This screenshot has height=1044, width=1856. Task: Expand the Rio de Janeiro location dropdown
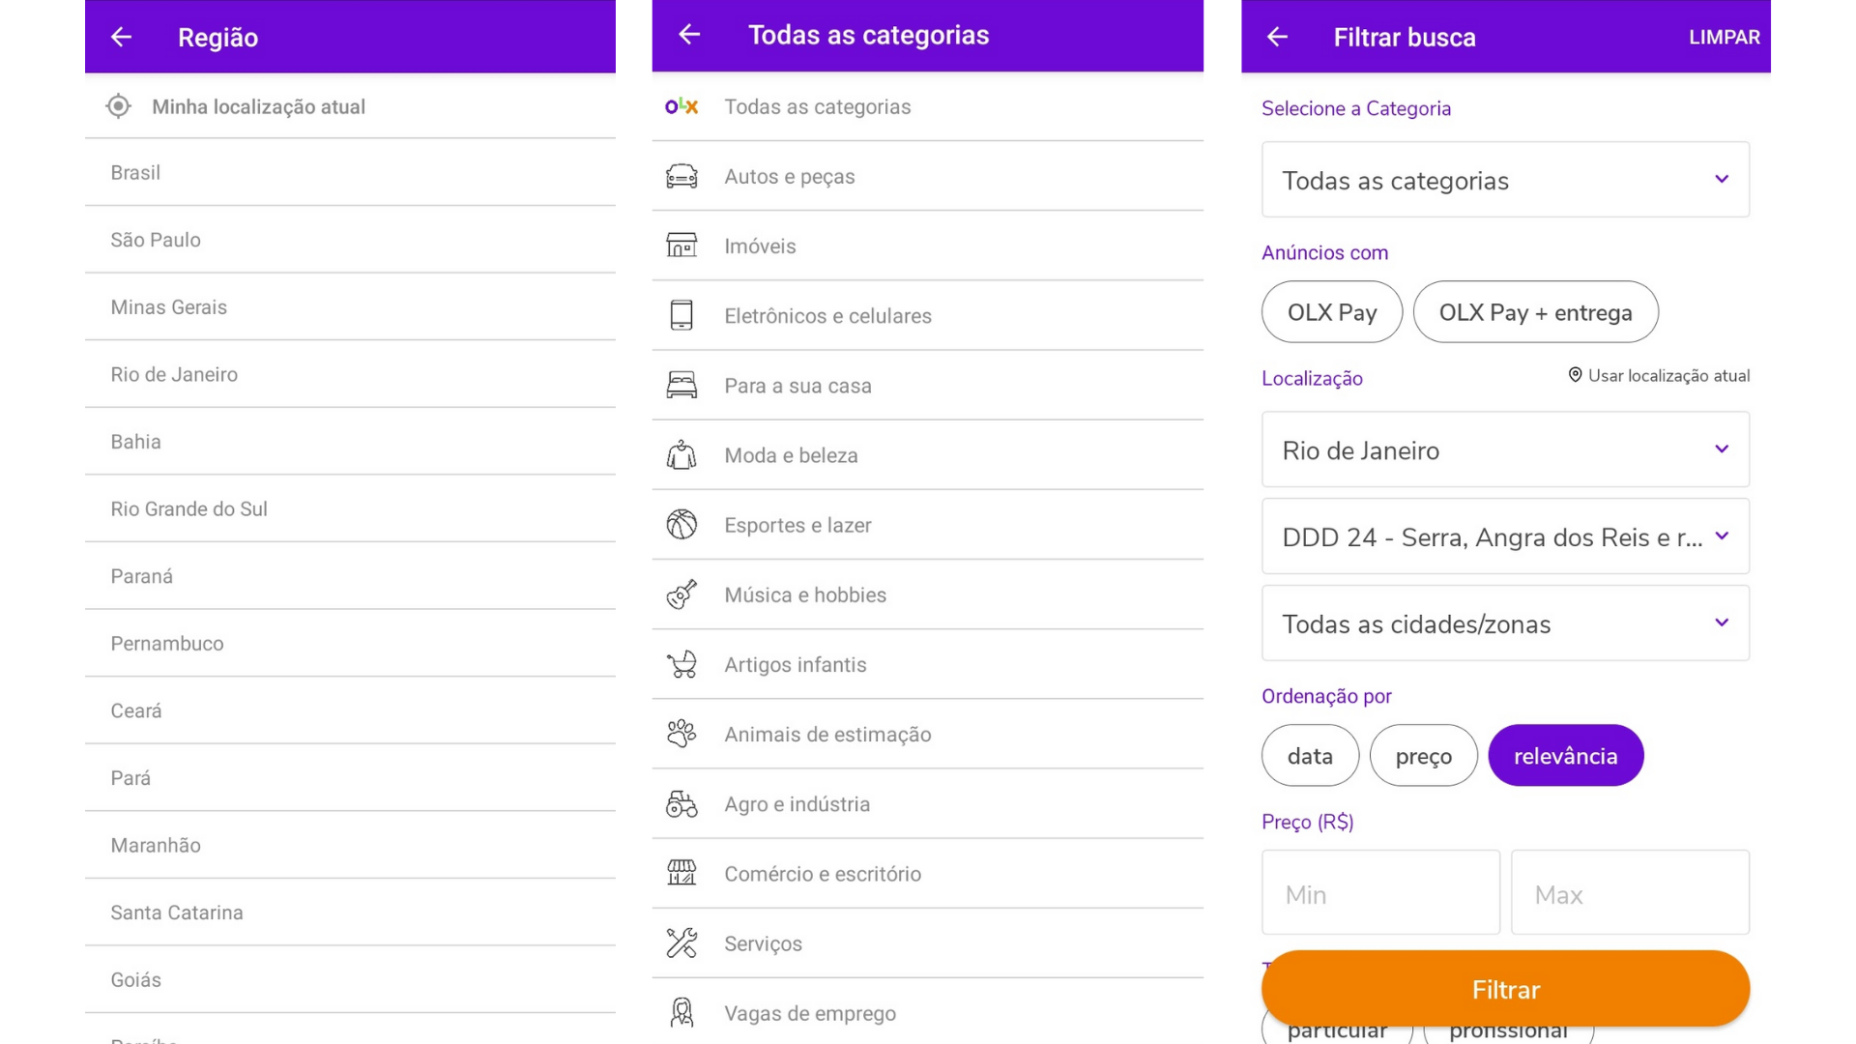click(1504, 449)
